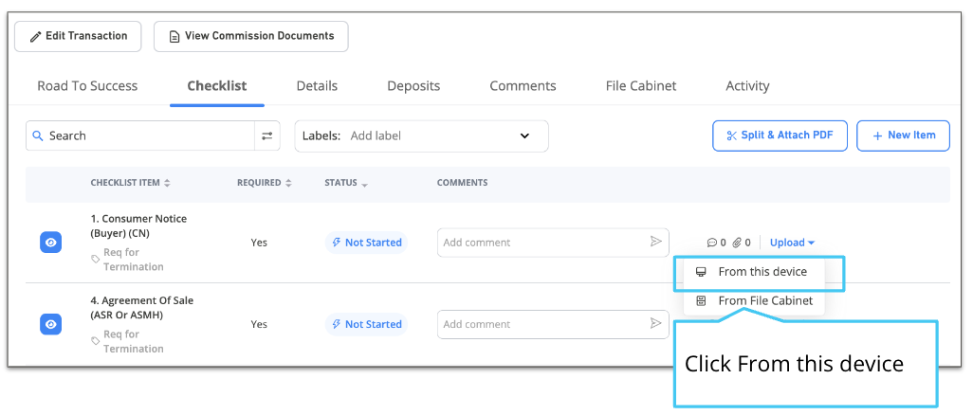Choose From File Cabinet upload option

click(755, 301)
